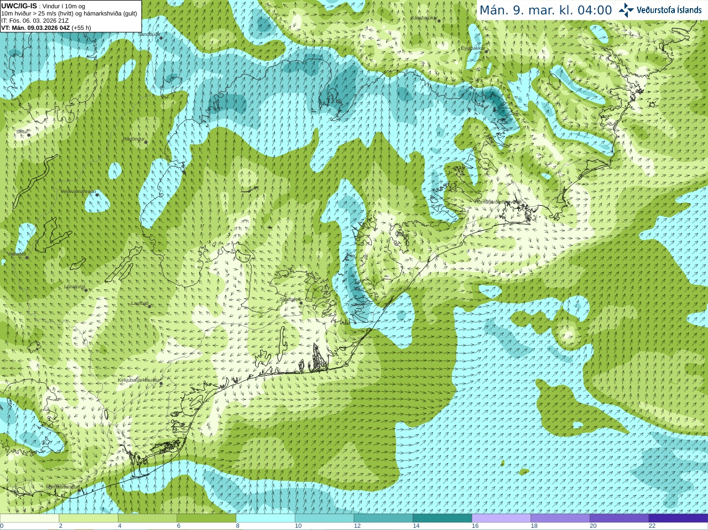Click the UWC/IG-IS model title line

(x=43, y=6)
